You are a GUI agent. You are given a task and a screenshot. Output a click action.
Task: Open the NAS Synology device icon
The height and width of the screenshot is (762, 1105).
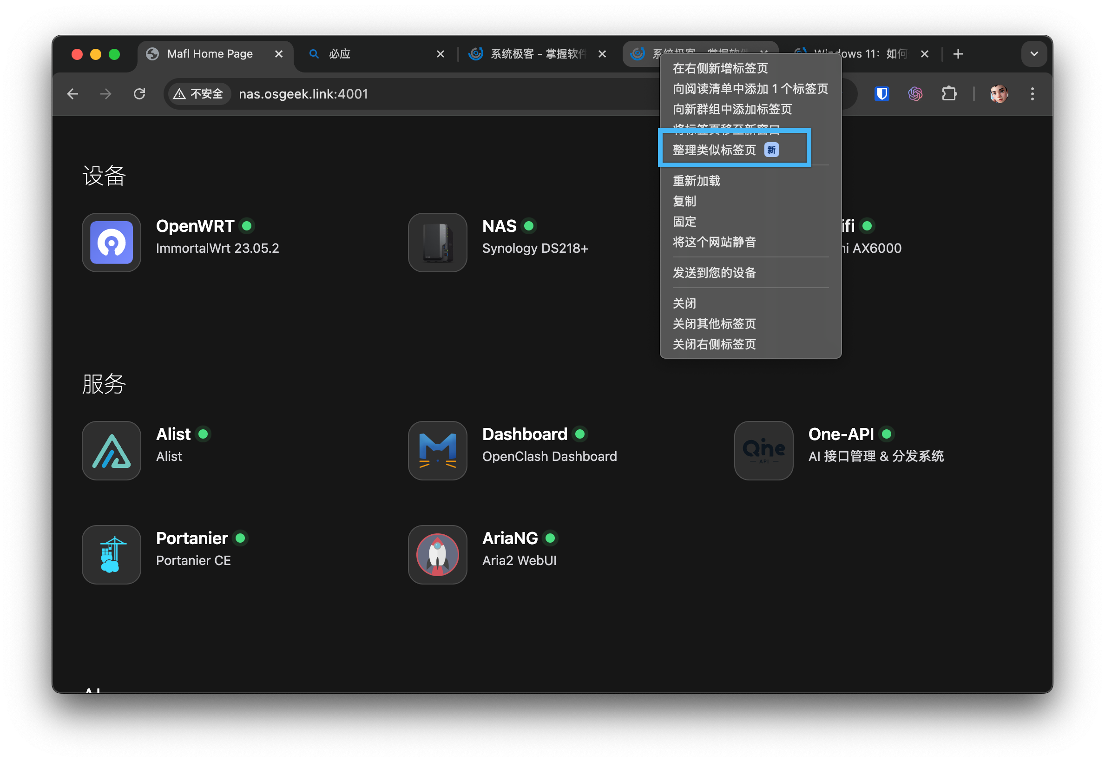[437, 243]
